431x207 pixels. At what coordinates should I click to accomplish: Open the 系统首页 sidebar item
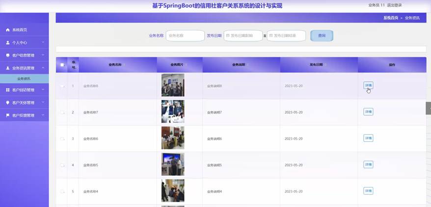pos(25,30)
